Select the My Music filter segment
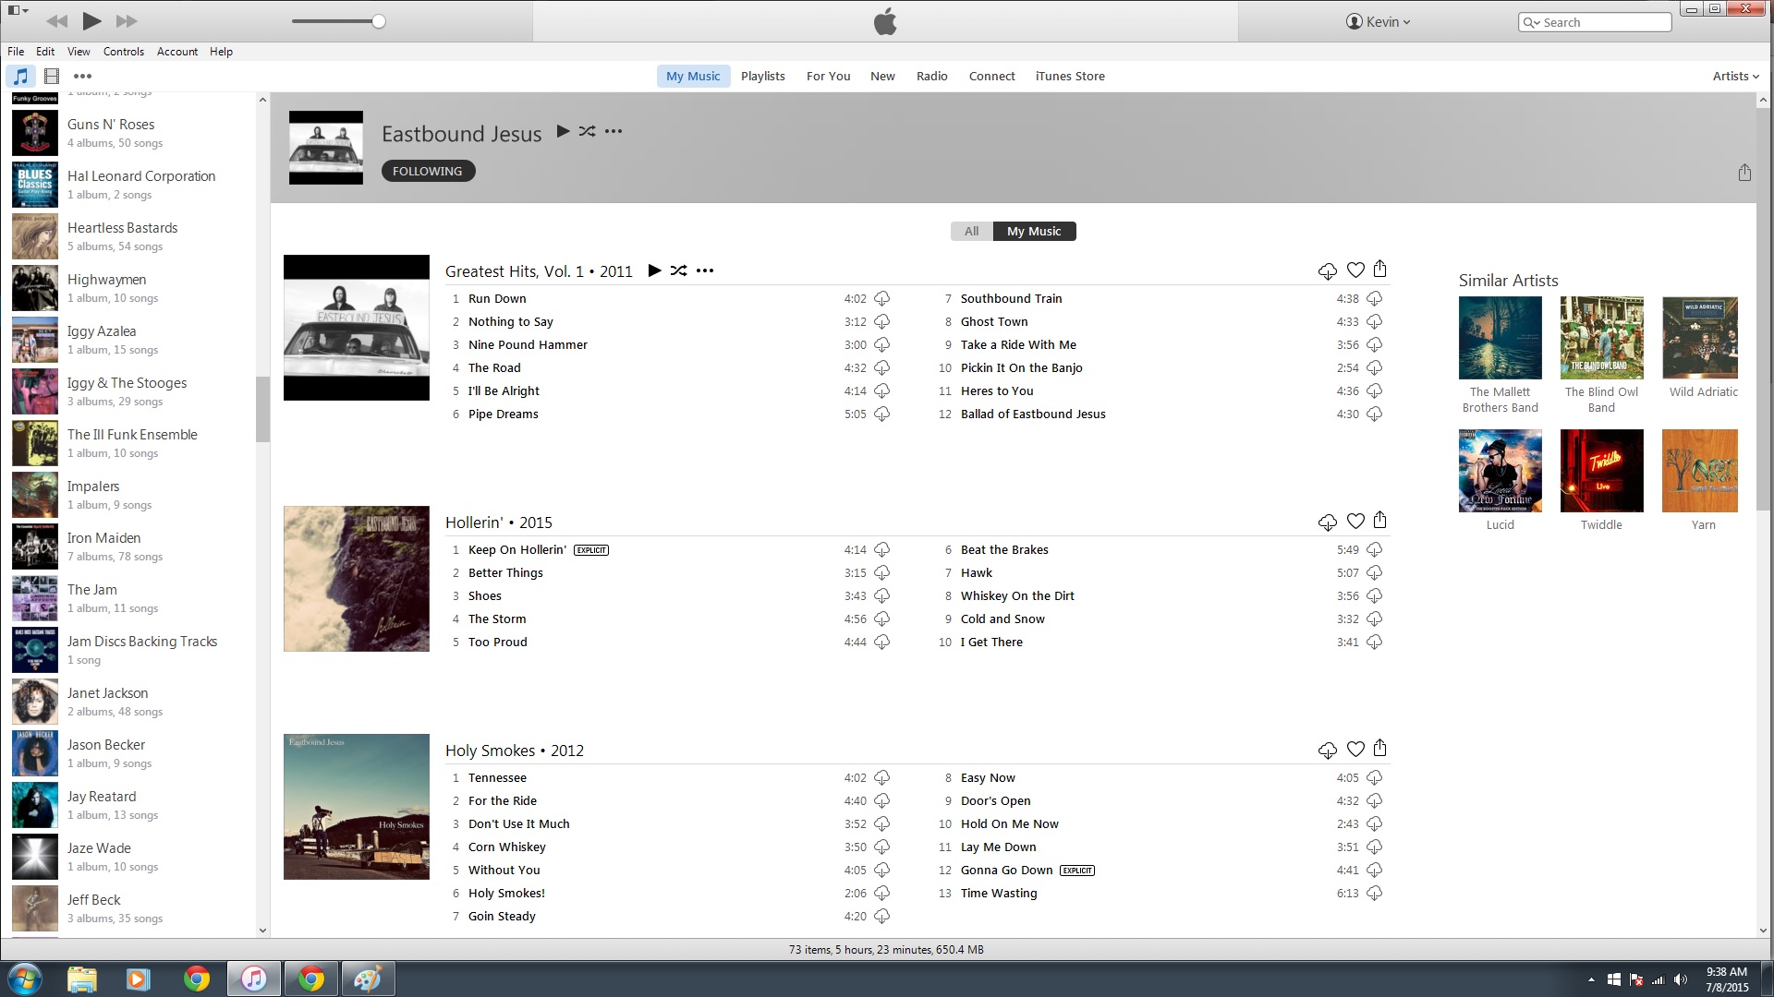 pos(1033,232)
